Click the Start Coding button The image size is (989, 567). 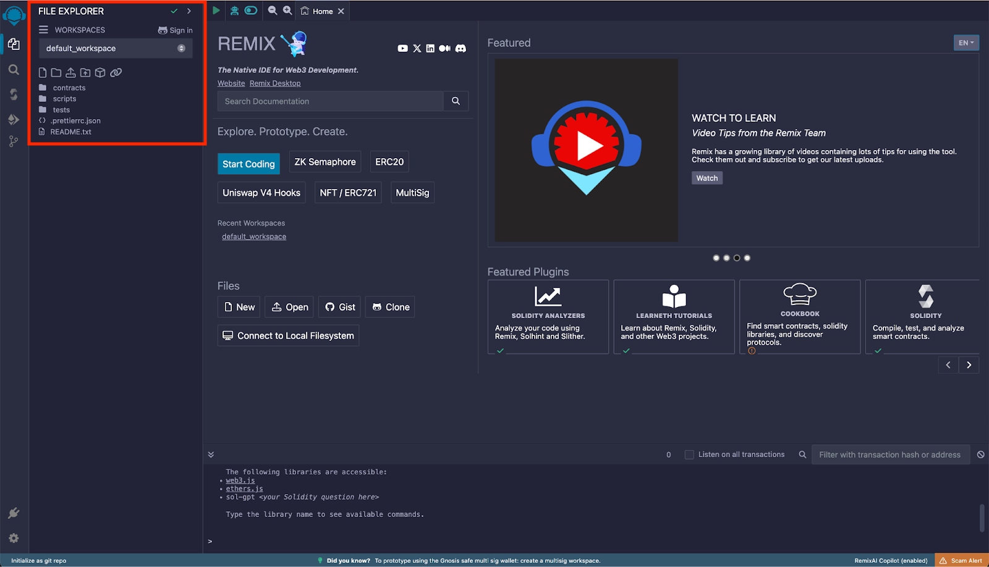pyautogui.click(x=248, y=164)
